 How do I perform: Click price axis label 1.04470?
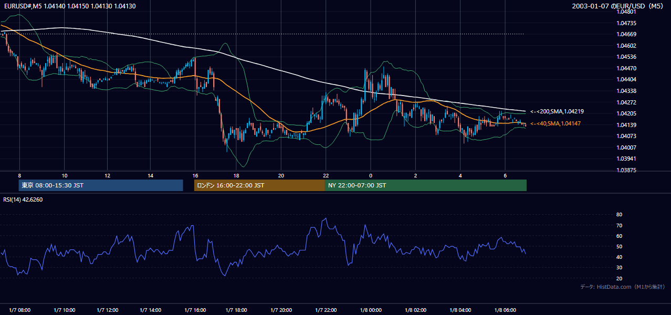pos(626,68)
